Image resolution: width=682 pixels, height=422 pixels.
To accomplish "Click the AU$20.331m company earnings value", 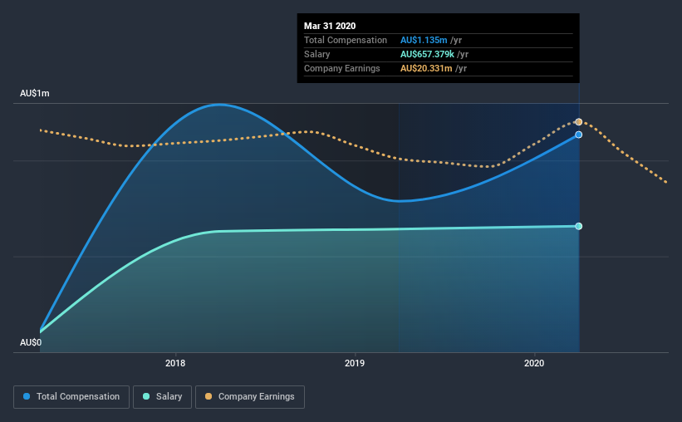I will [426, 68].
